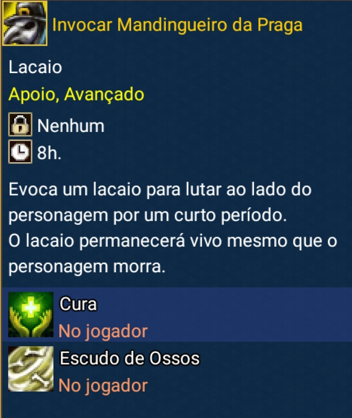The image size is (352, 418).
Task: Click the padlock requirement icon
Action: pos(20,125)
